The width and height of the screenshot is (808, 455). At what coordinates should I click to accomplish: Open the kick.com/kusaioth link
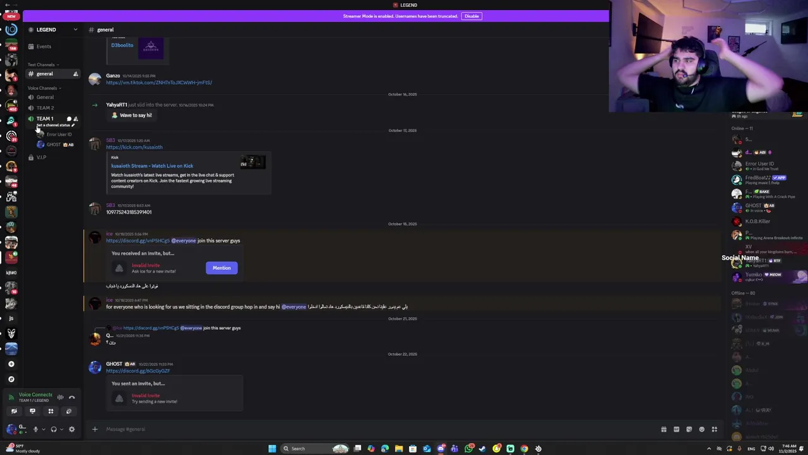point(134,147)
